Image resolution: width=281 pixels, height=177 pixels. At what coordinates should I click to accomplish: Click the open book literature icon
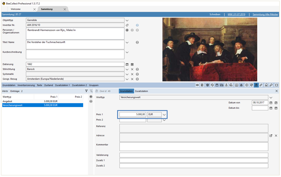[x=236, y=85]
